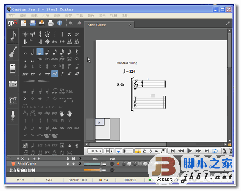Select the half note duration

[32, 52]
